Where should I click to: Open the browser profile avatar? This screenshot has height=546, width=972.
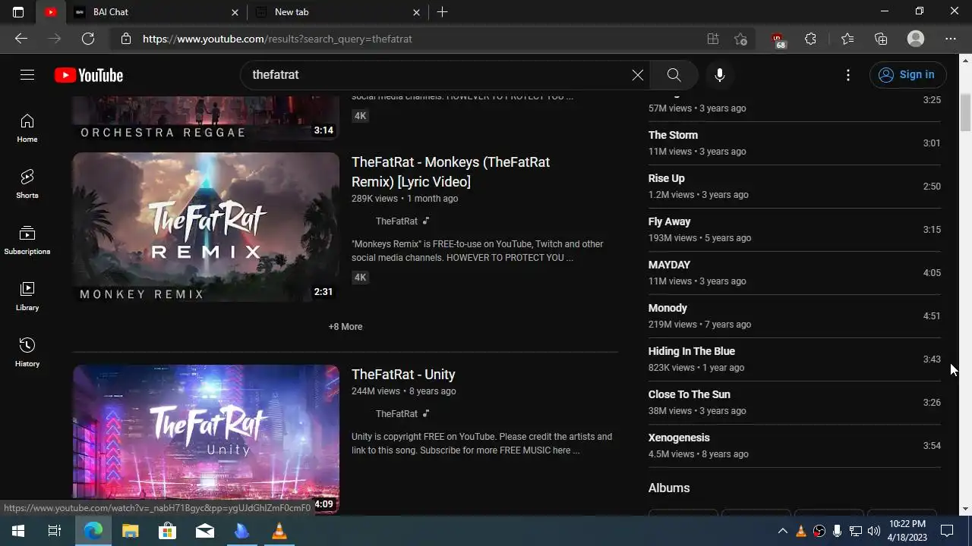(x=916, y=39)
